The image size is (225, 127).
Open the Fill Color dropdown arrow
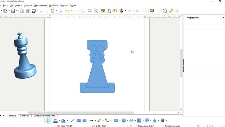(x=67, y=121)
